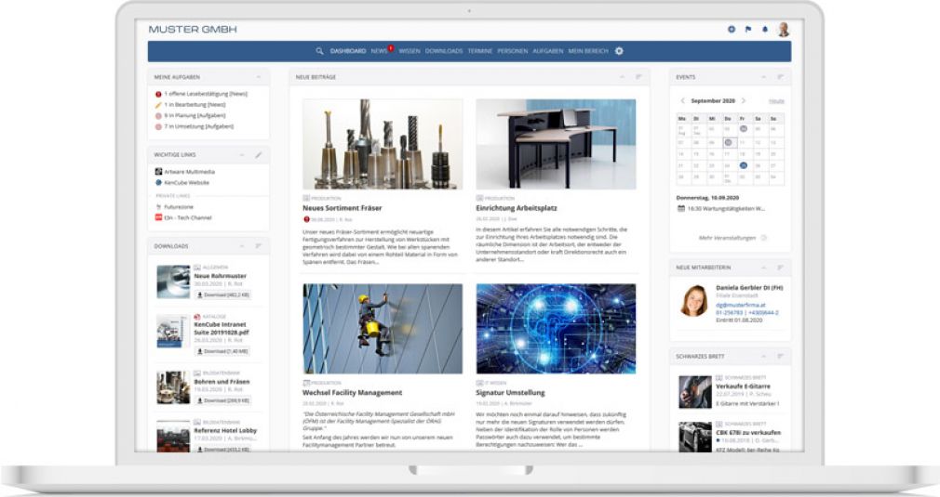This screenshot has width=940, height=497.
Task: Open the Events panel options icon
Action: (x=780, y=77)
